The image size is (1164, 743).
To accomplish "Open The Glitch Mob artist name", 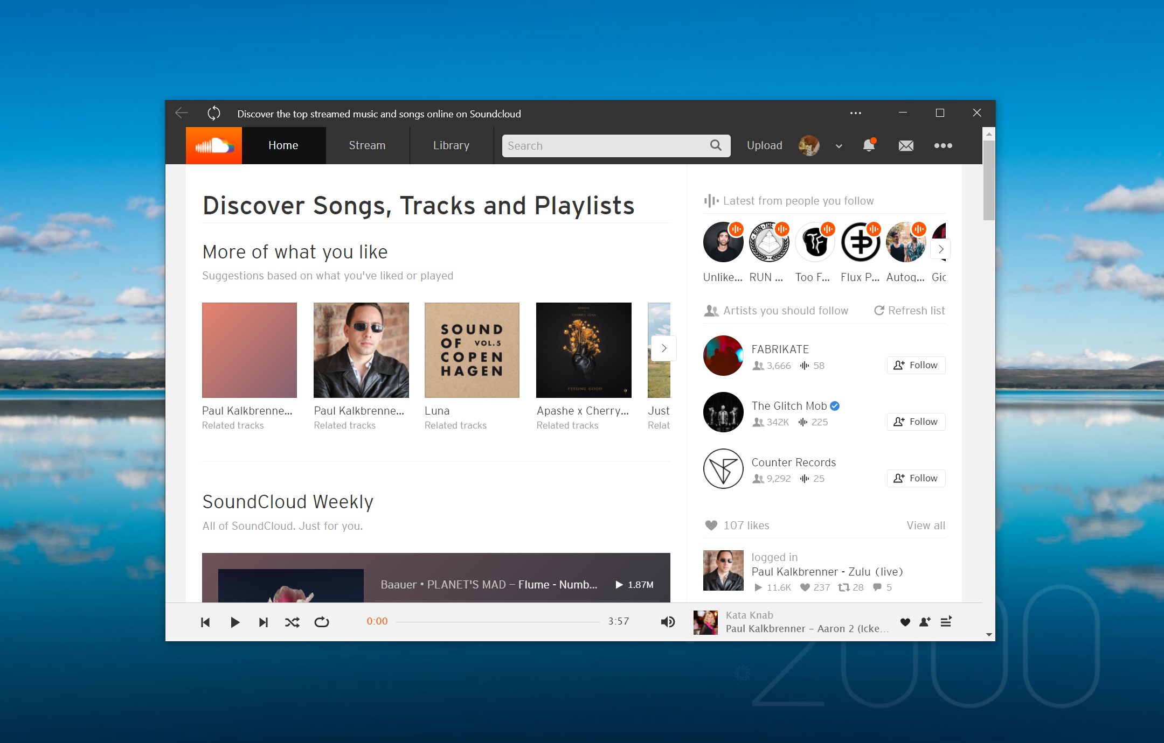I will click(789, 406).
